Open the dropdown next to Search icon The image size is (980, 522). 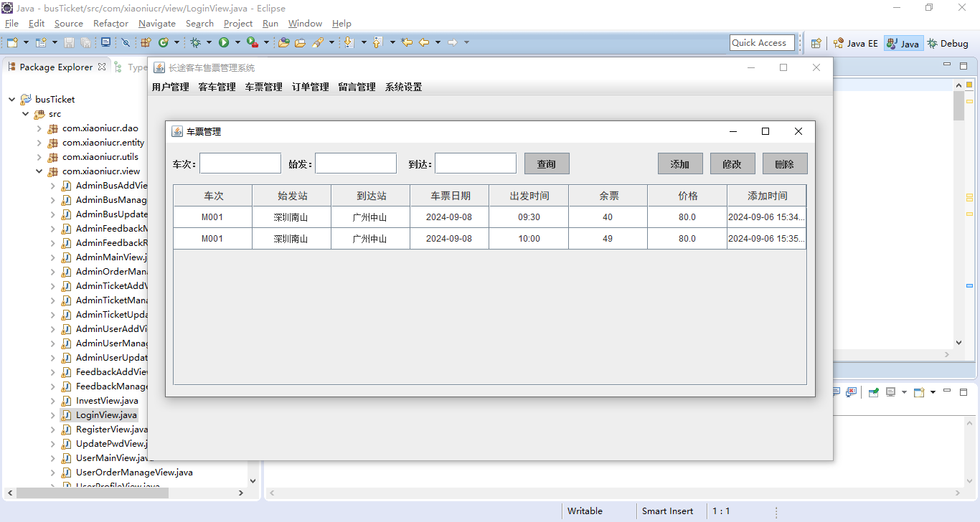coord(331,43)
